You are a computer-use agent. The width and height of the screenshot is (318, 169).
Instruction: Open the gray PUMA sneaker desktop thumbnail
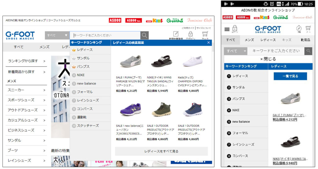coord(130,61)
